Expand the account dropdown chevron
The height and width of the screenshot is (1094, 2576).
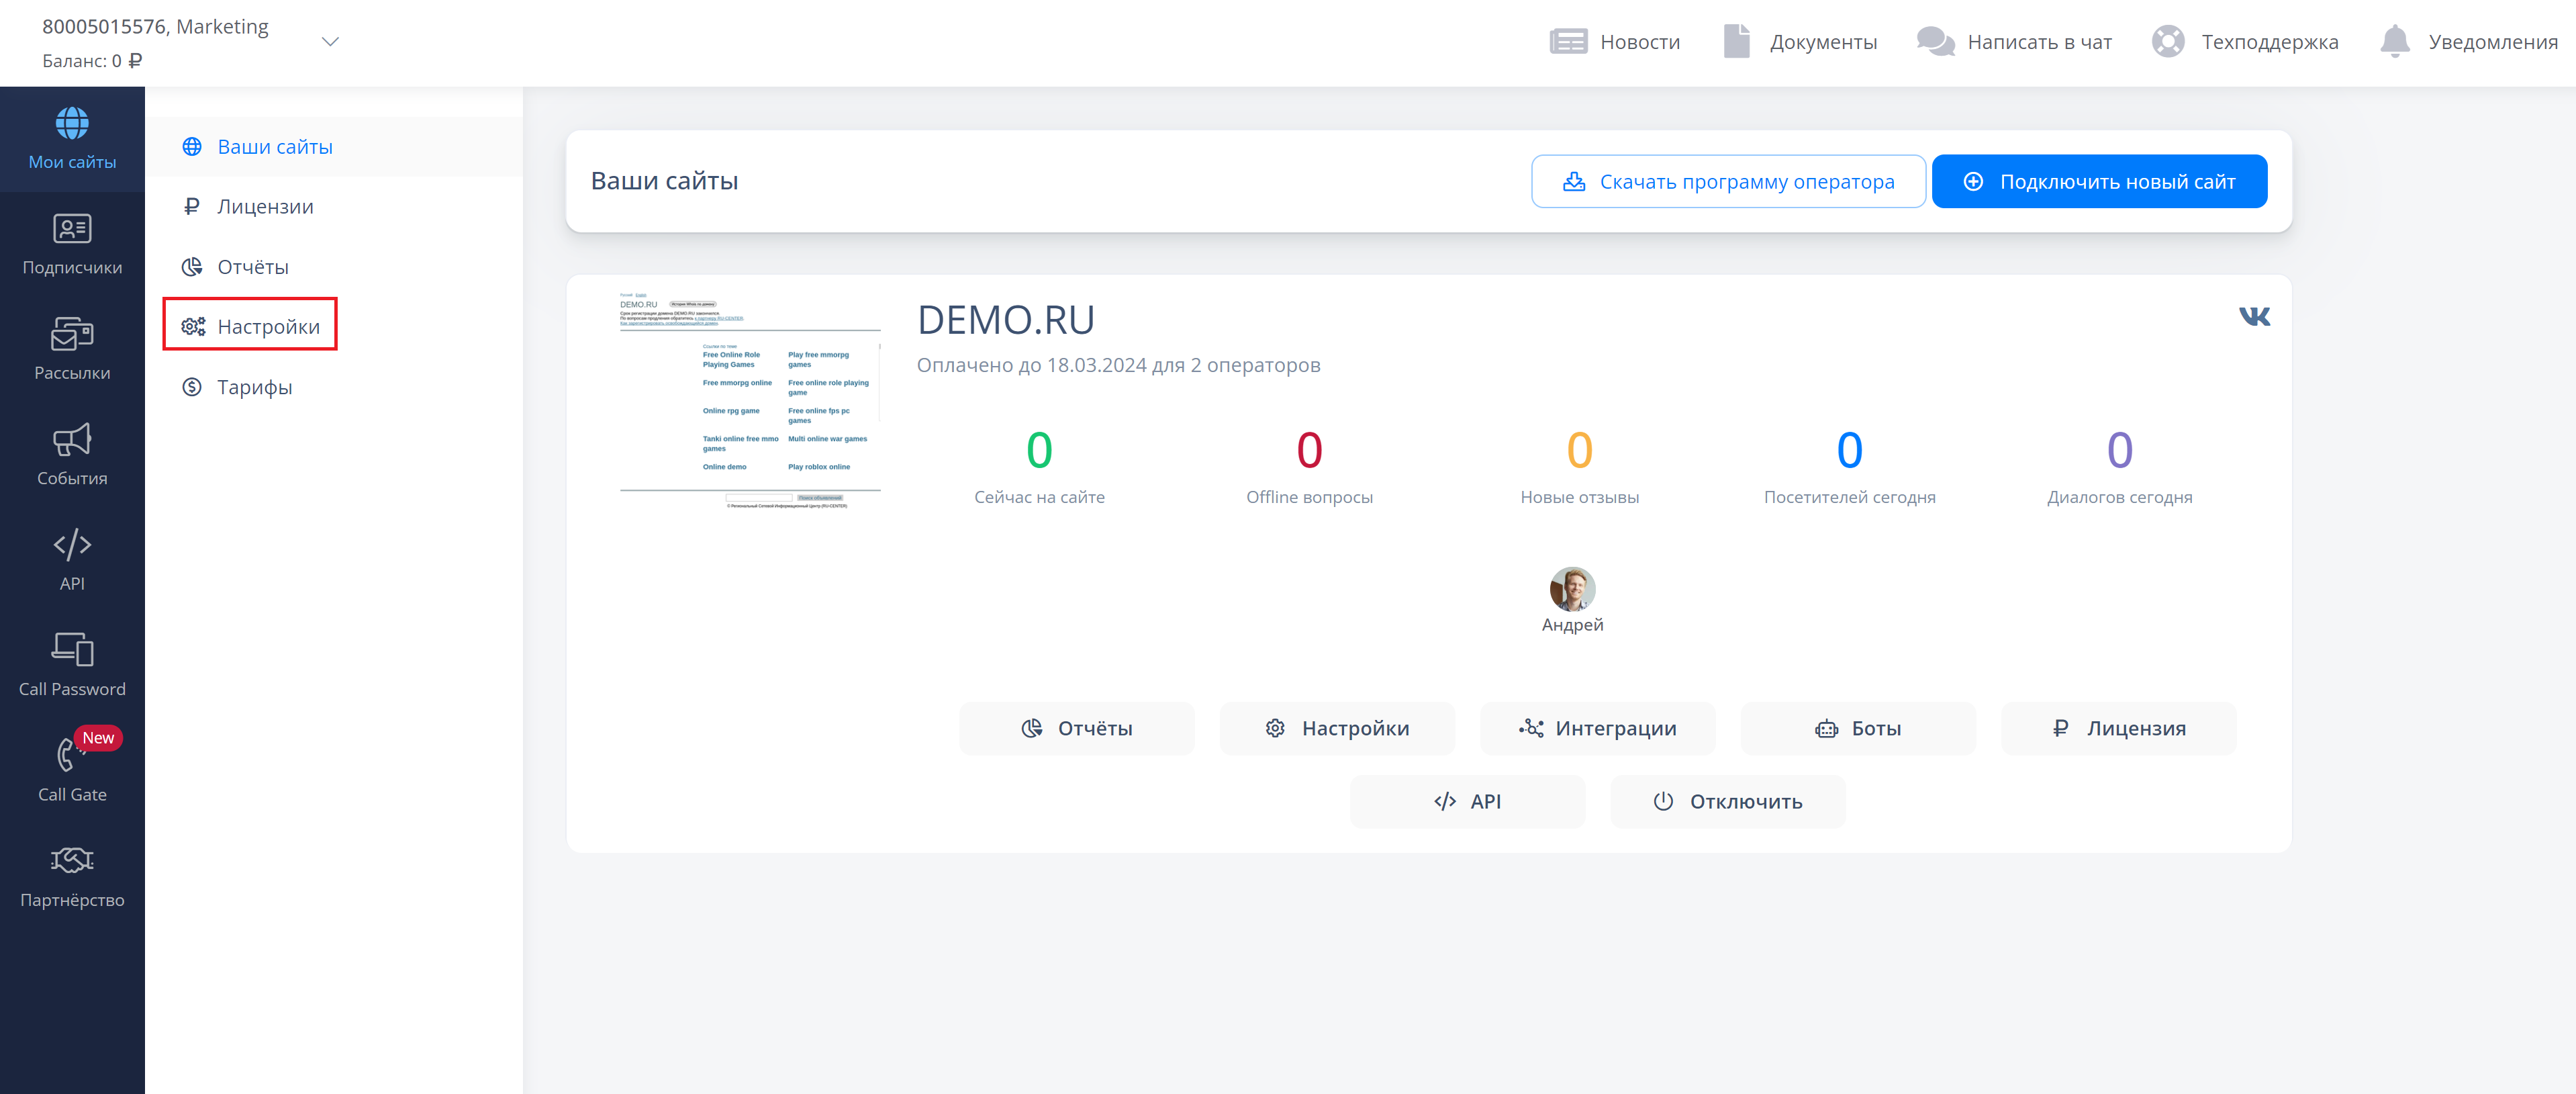tap(330, 42)
